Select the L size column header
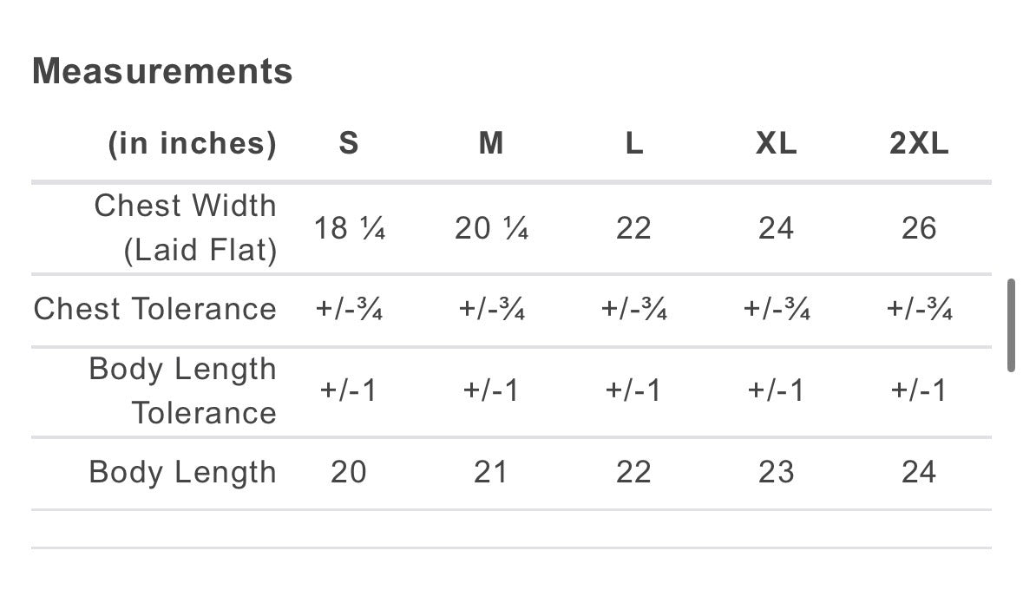The height and width of the screenshot is (590, 1023). pyautogui.click(x=634, y=143)
